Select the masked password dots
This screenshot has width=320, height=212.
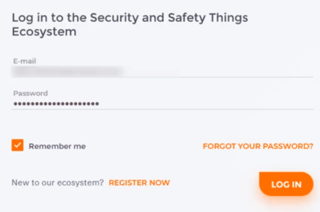(x=57, y=104)
